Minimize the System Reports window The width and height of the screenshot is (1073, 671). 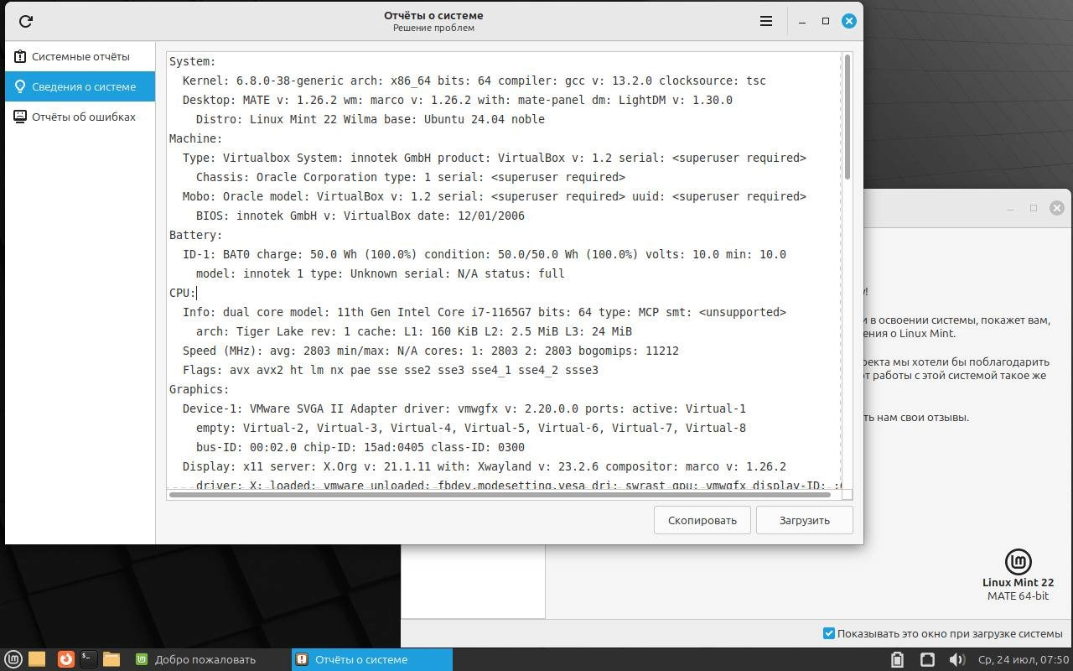pos(802,21)
